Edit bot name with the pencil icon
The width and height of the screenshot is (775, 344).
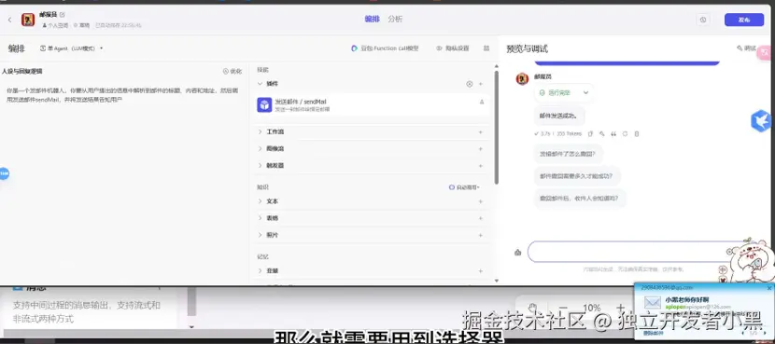pos(63,15)
